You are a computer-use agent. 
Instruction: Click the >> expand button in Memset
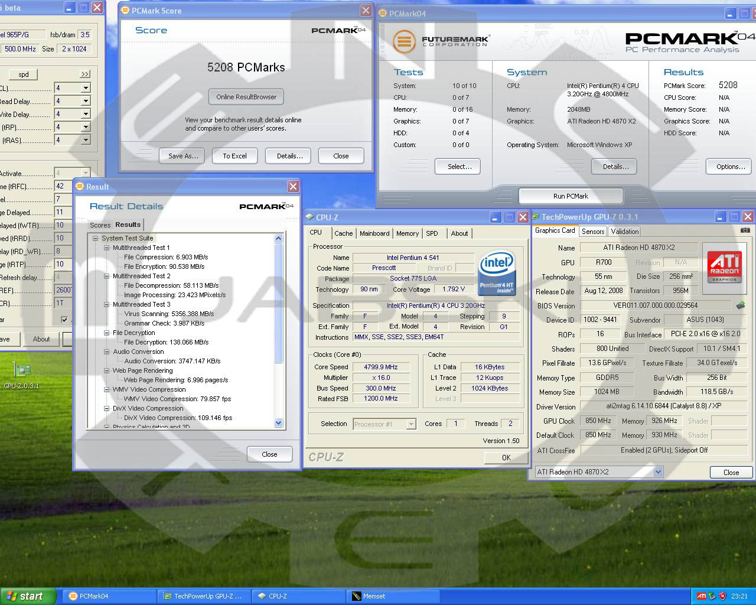click(x=85, y=74)
